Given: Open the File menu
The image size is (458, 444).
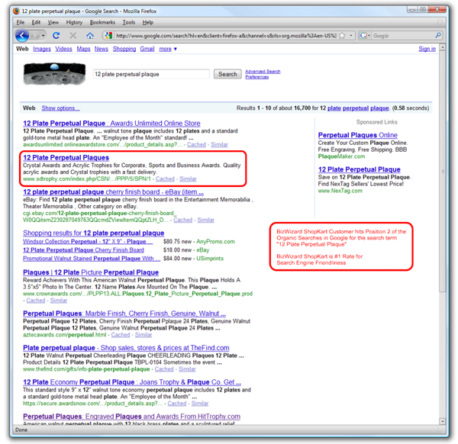Looking at the screenshot, I should (21, 22).
